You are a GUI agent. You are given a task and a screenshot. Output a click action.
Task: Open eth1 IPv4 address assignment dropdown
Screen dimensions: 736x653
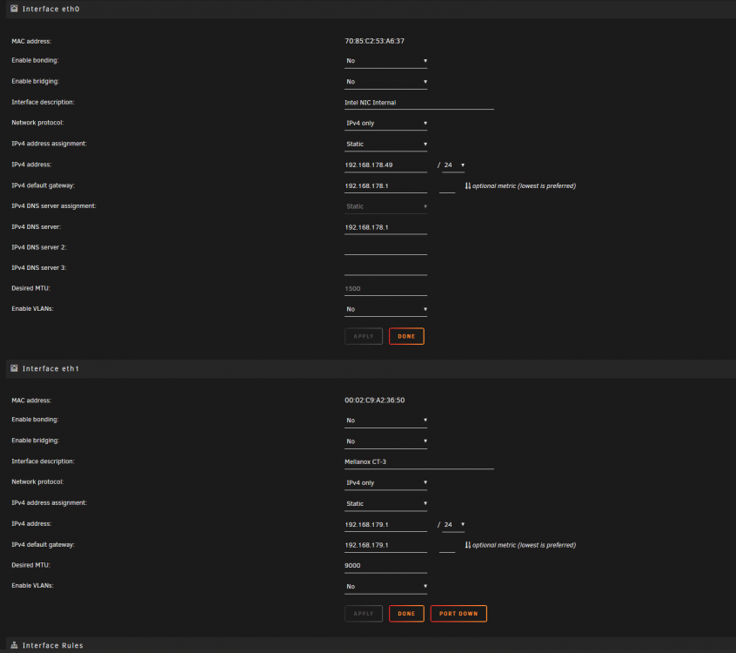pyautogui.click(x=385, y=503)
